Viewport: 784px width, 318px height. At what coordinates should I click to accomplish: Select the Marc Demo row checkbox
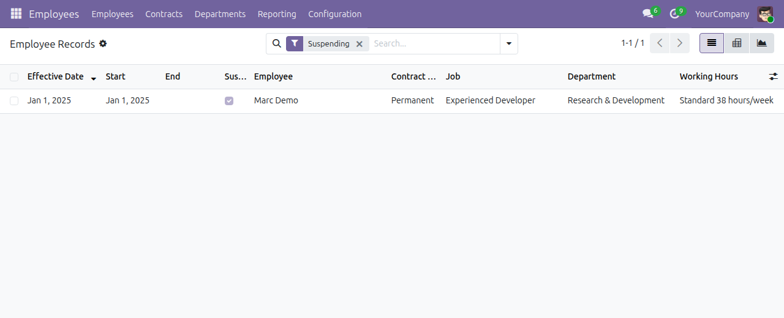(x=14, y=101)
